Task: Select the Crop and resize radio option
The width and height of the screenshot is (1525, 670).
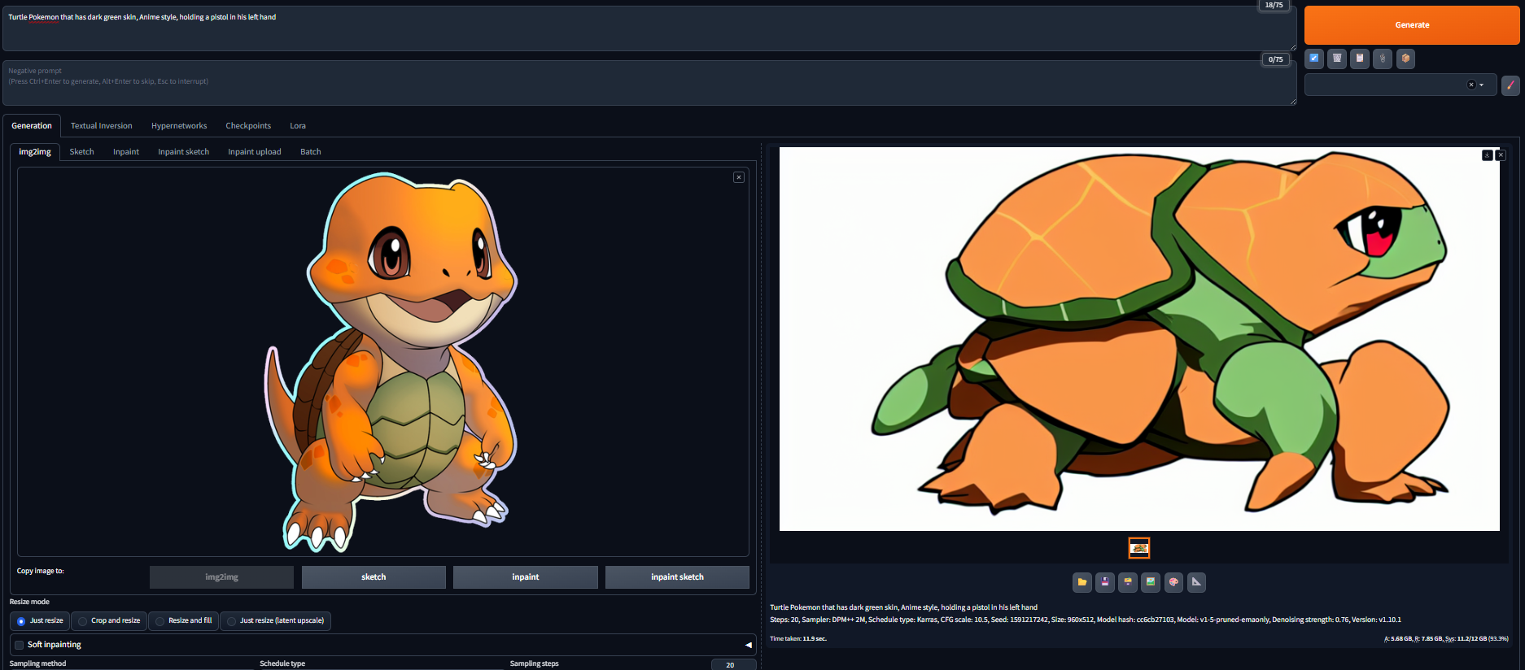Action: [109, 621]
